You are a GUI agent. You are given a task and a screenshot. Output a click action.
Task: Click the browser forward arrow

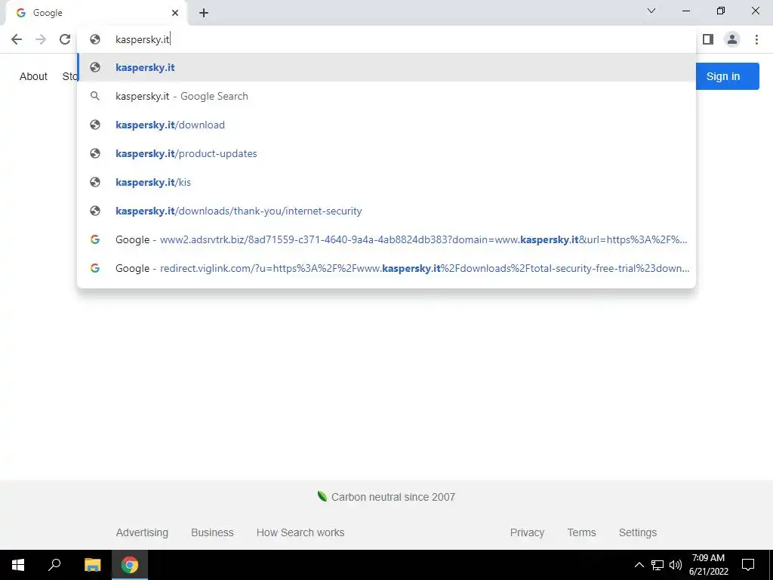41,39
